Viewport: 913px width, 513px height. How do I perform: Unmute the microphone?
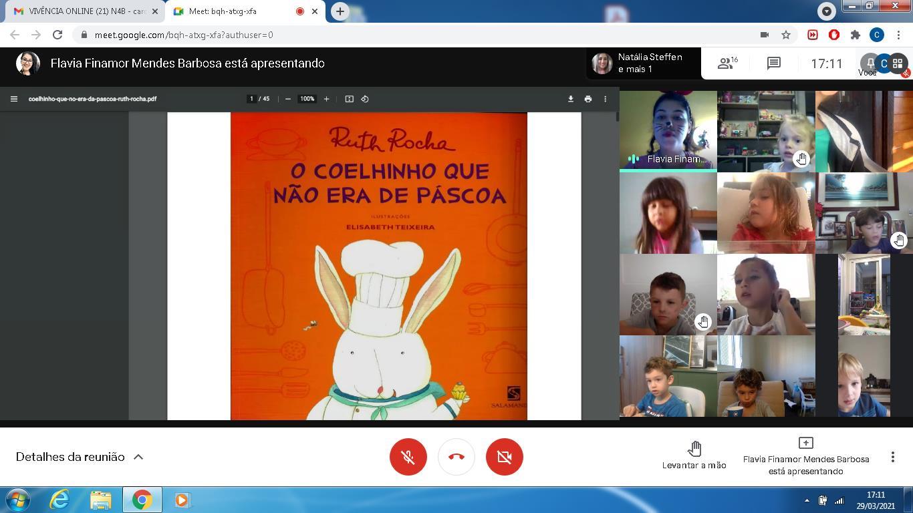pyautogui.click(x=408, y=457)
